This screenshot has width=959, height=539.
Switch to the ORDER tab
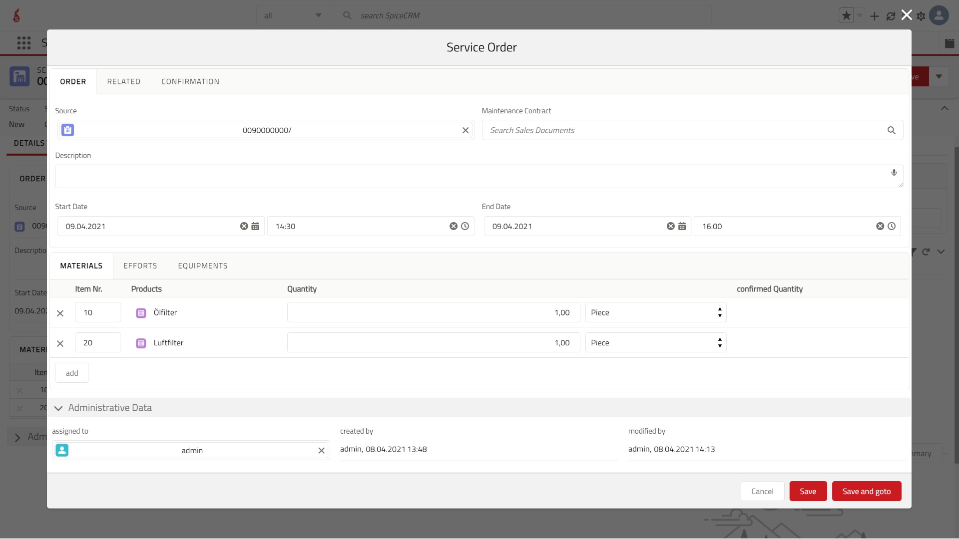click(x=73, y=82)
